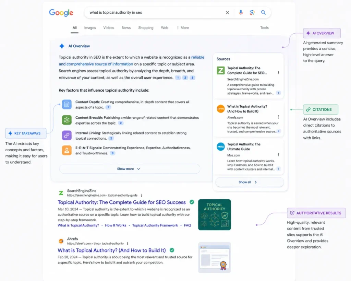Click citation badge 1 on Moz card

278,169
